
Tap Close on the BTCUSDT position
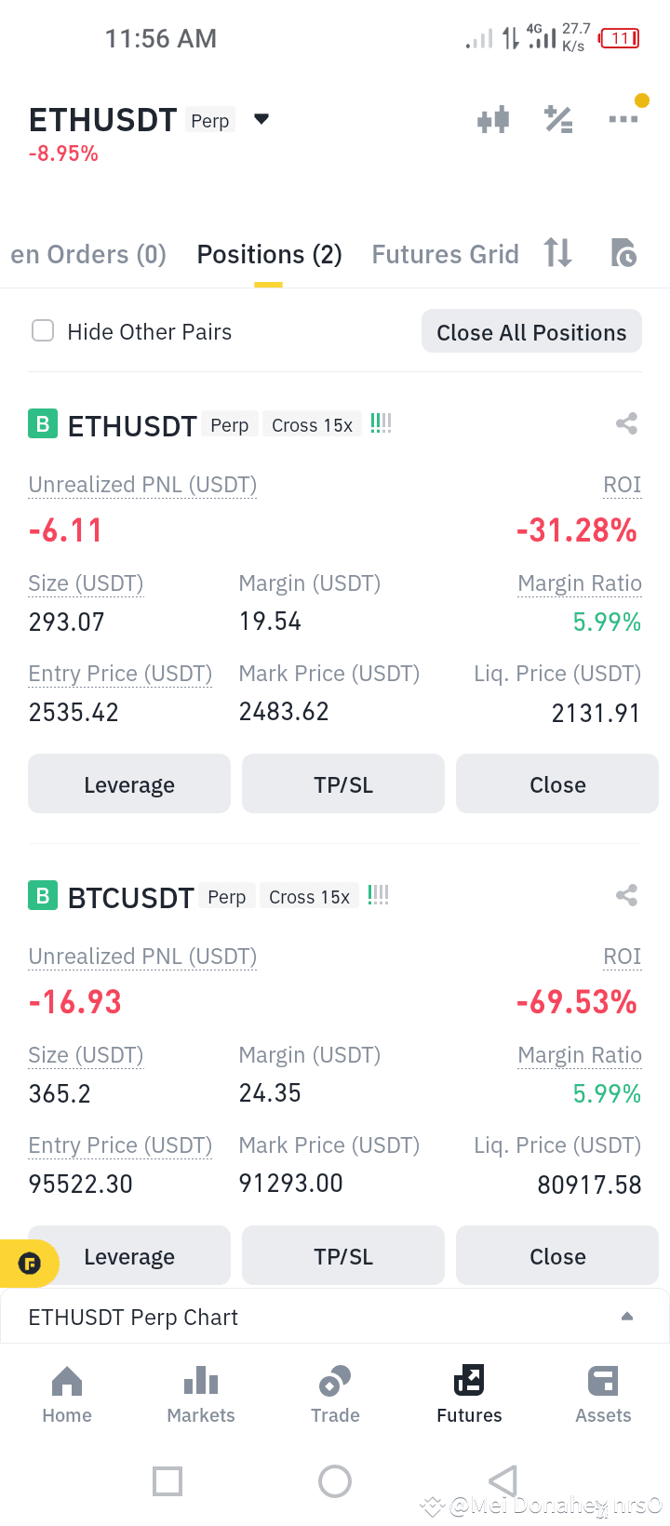(557, 1255)
